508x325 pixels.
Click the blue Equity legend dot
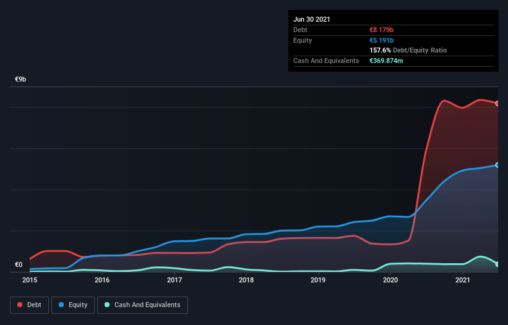click(x=61, y=305)
